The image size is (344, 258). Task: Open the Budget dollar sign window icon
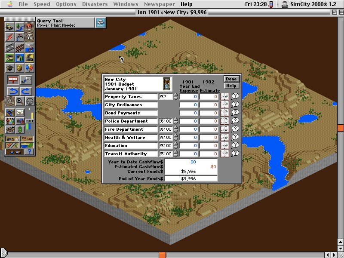click(19, 129)
